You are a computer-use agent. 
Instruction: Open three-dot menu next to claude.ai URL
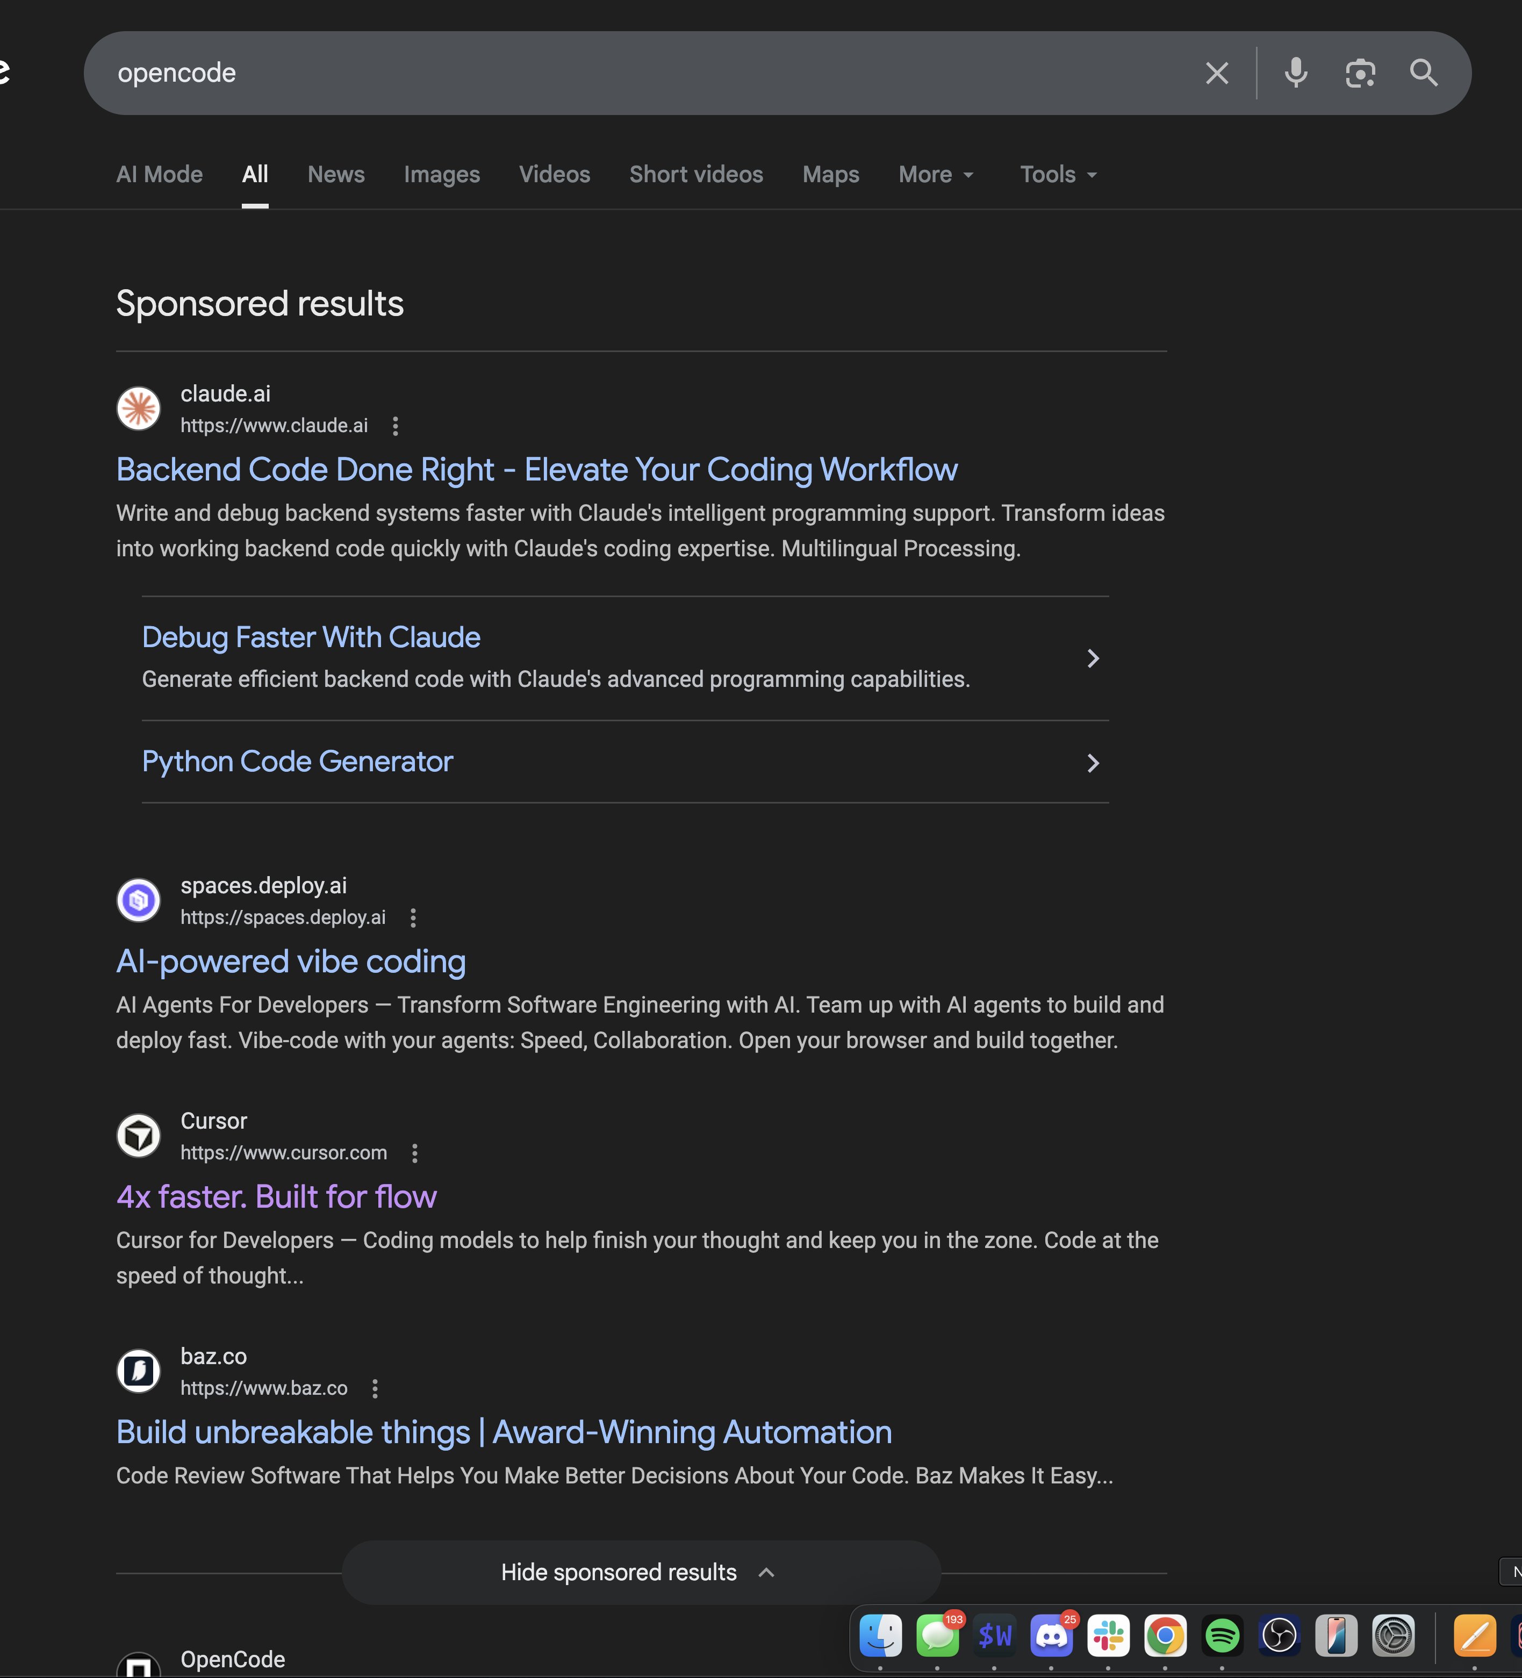click(395, 426)
